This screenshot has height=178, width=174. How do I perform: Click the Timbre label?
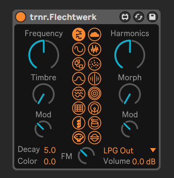(44, 77)
